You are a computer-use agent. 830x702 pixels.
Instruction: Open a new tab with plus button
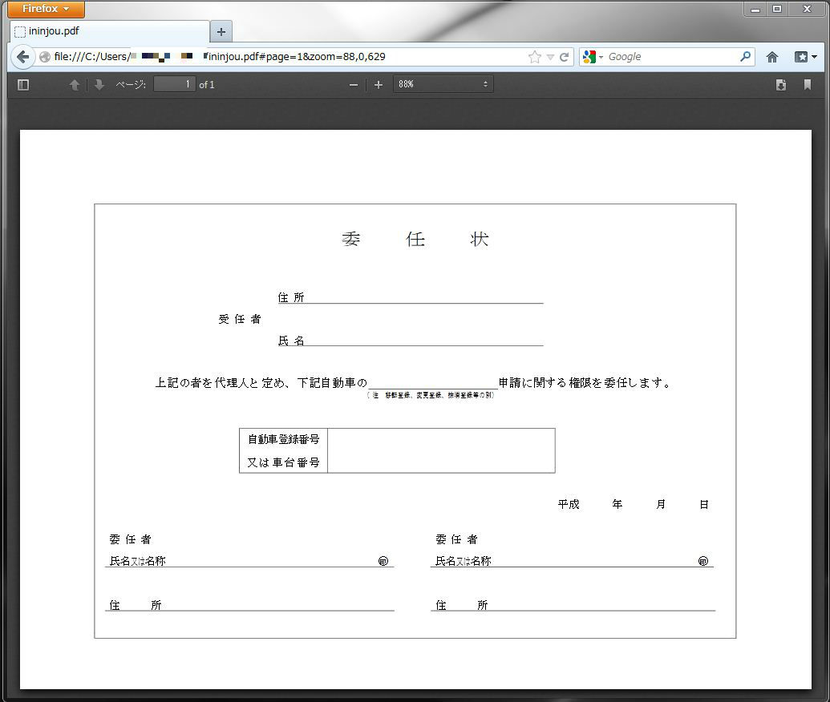[x=221, y=32]
